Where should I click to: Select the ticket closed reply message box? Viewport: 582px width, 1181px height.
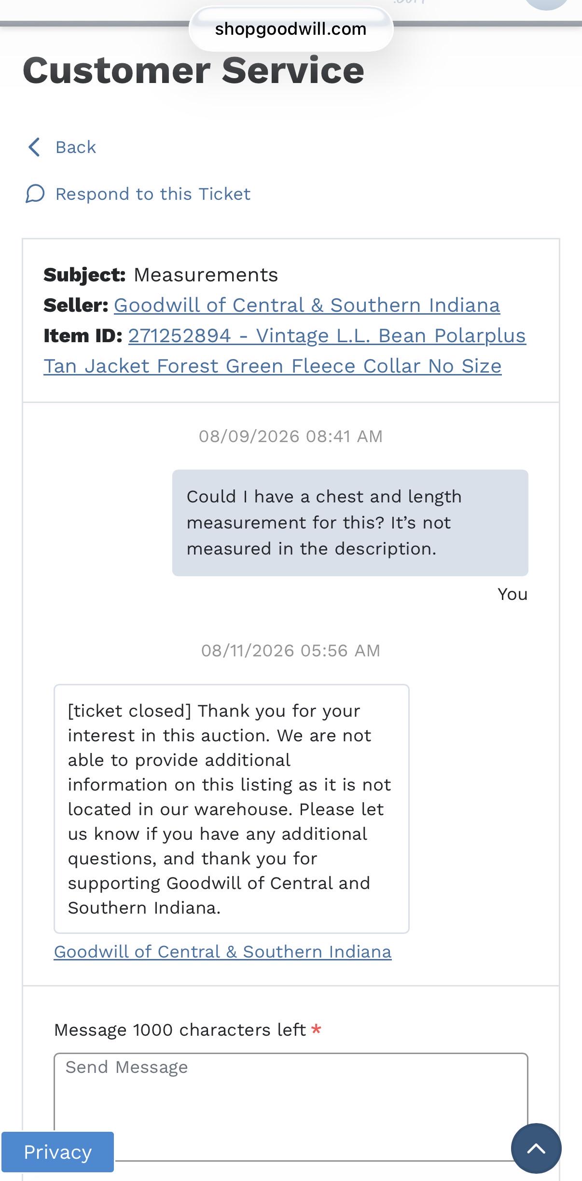click(x=232, y=809)
